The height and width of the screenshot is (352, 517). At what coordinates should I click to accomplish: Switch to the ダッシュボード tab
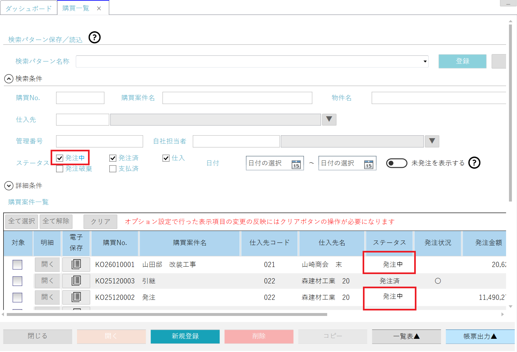[29, 9]
